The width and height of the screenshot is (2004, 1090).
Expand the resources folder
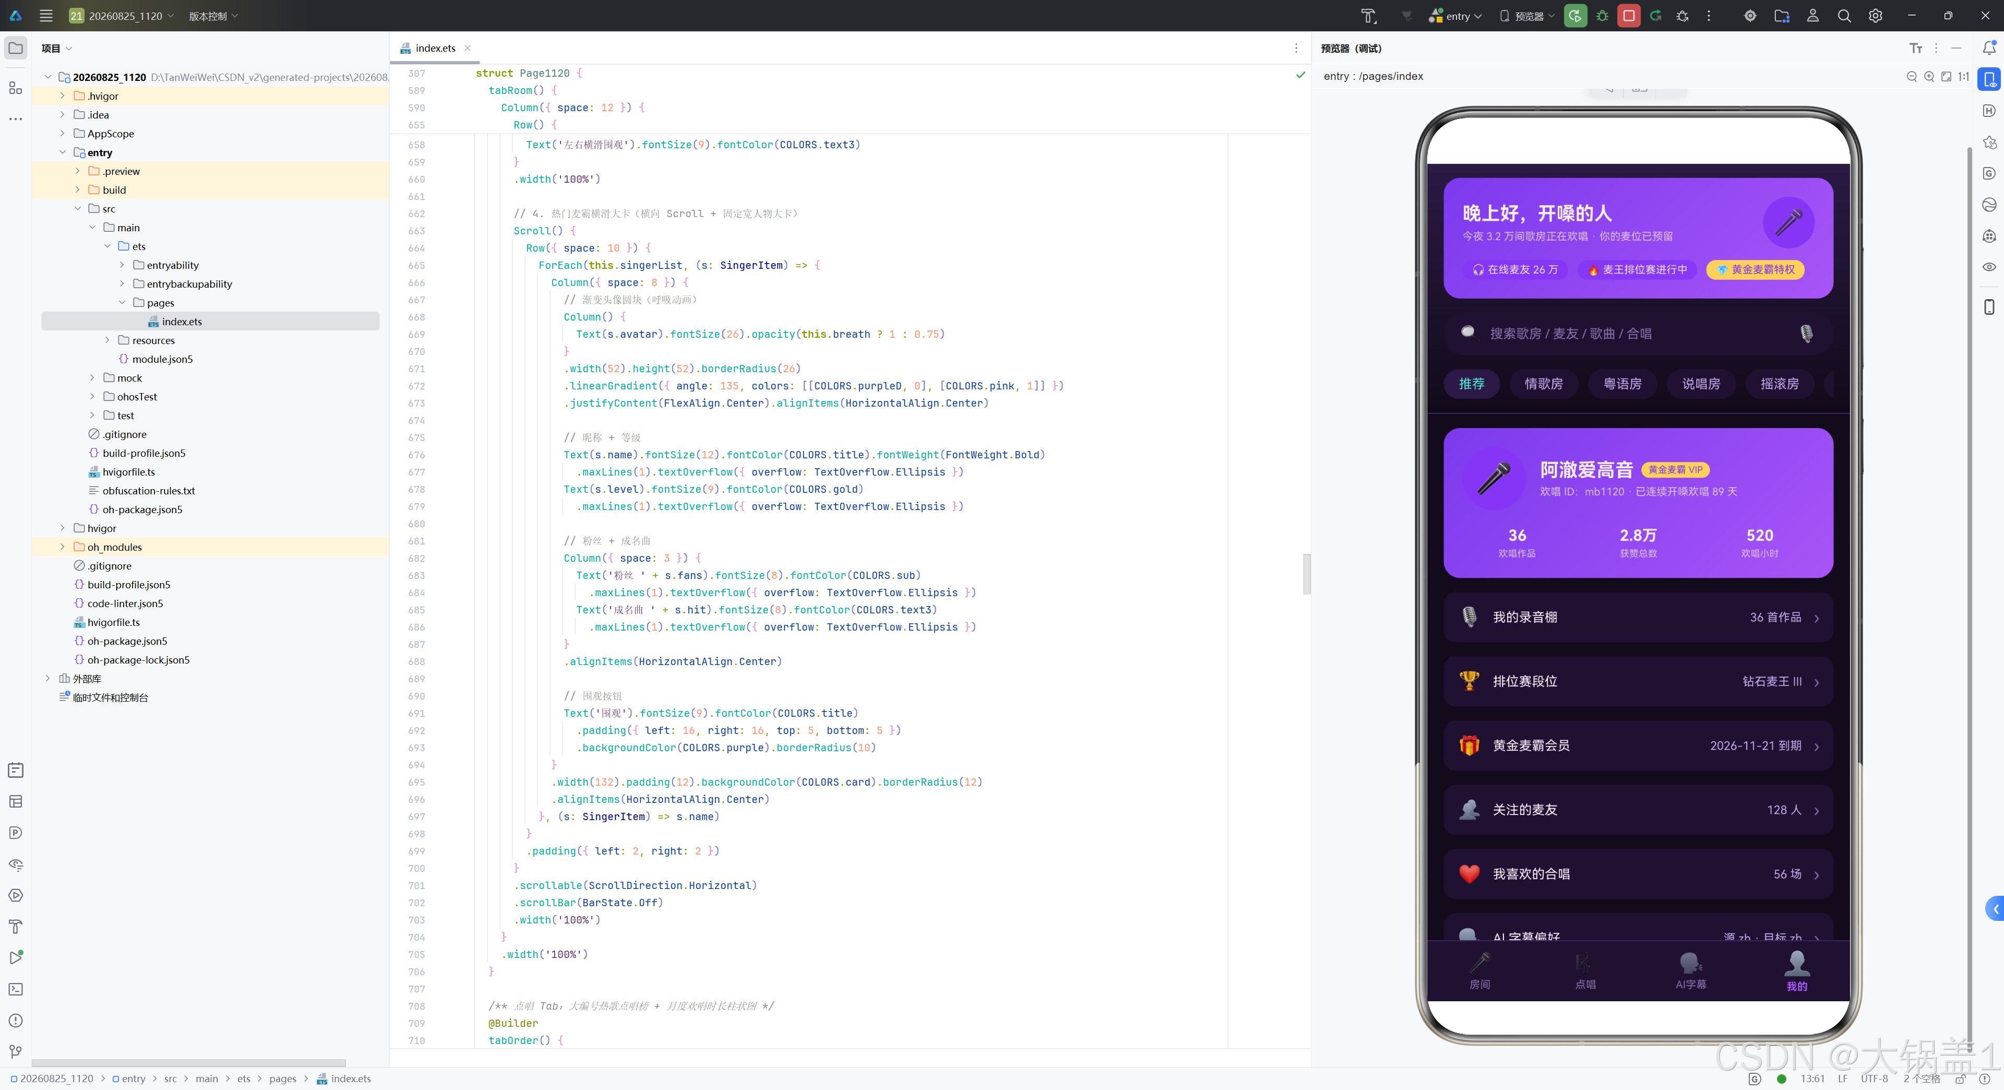(108, 340)
